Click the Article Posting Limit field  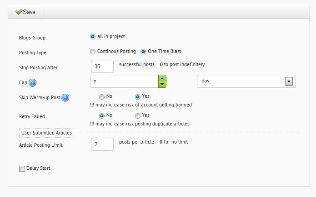pos(102,144)
